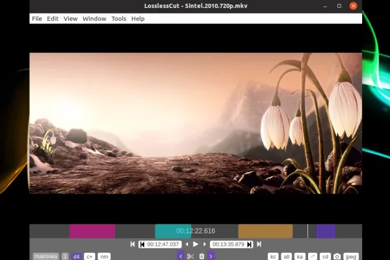Select next segment purple arrow
390x260 pixels.
(x=211, y=256)
